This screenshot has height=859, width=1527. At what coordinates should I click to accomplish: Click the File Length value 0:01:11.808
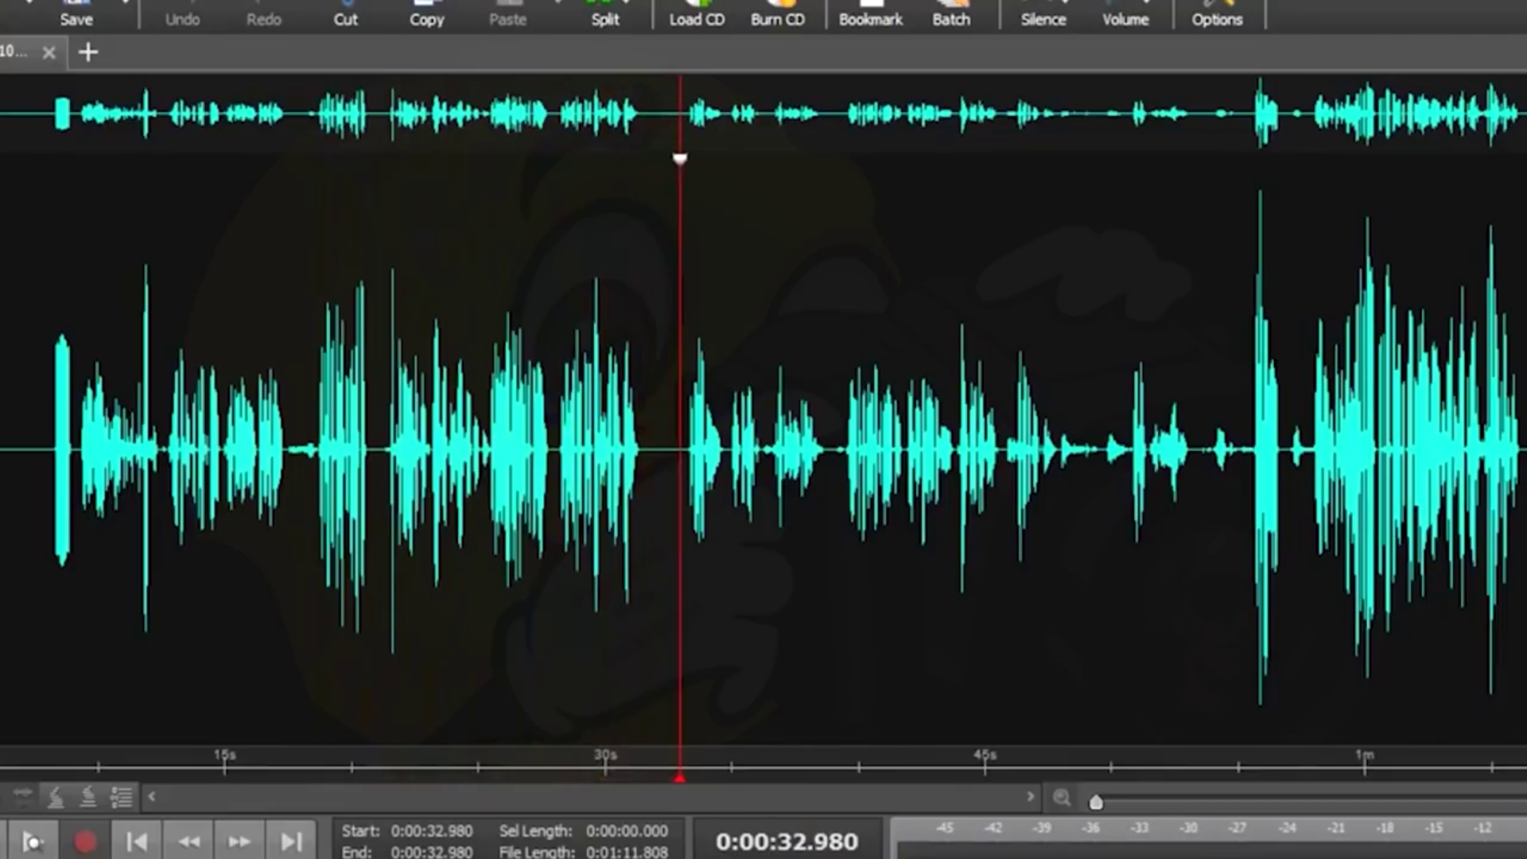627,852
